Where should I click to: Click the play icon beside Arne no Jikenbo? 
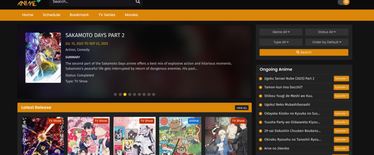click(261, 148)
